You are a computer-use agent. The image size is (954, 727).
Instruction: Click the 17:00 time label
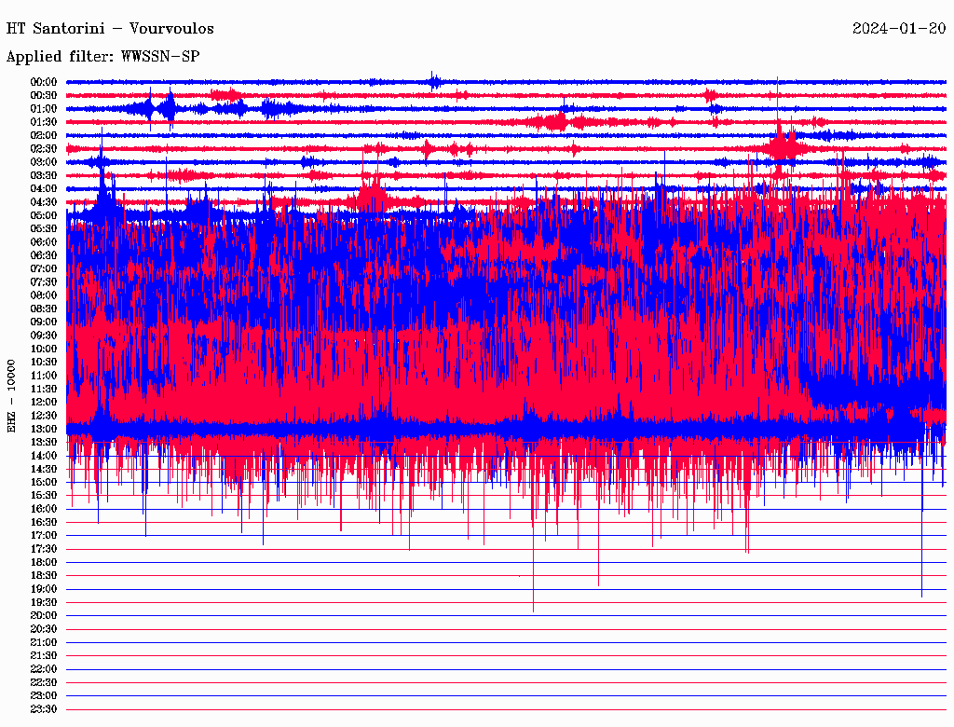pos(44,536)
